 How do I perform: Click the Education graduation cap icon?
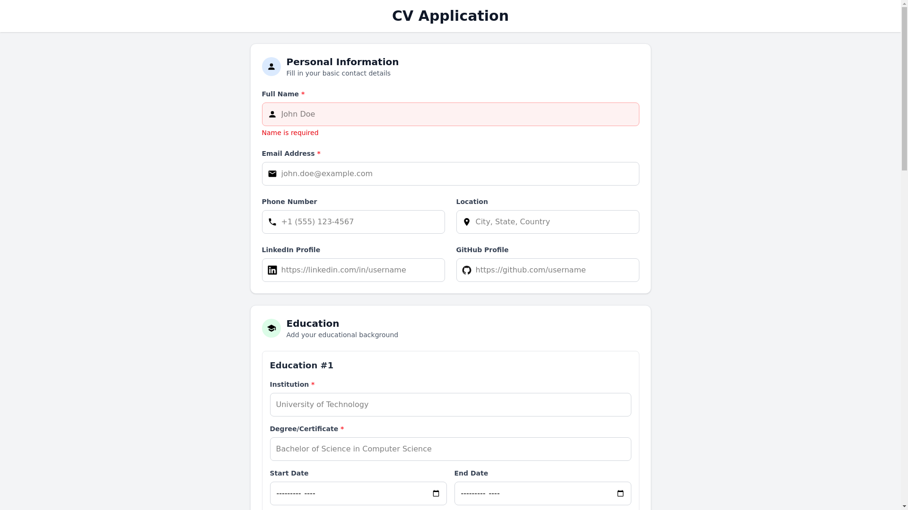point(271,328)
